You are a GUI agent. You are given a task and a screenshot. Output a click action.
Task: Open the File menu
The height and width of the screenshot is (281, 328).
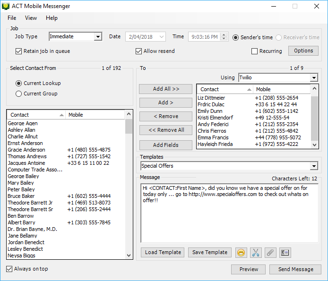tap(12, 18)
